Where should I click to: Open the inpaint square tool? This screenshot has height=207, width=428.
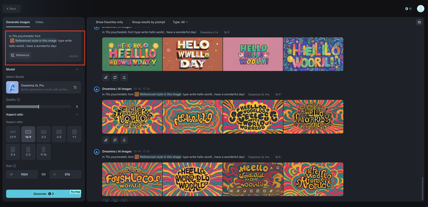(x=264, y=191)
